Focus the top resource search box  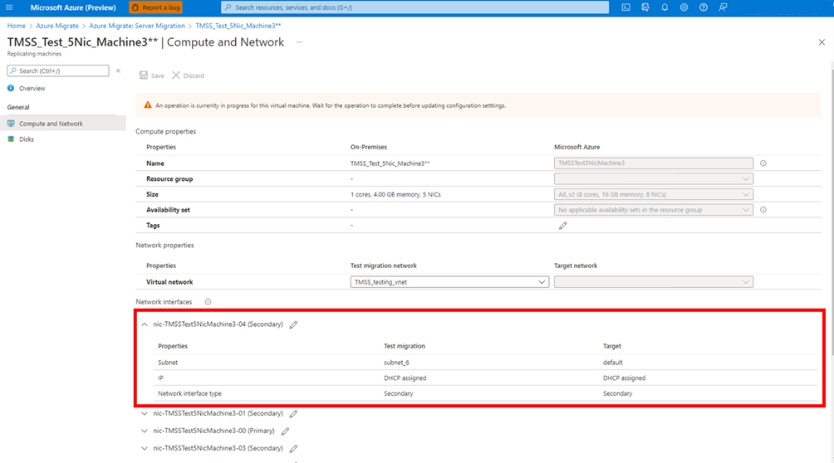coord(415,7)
